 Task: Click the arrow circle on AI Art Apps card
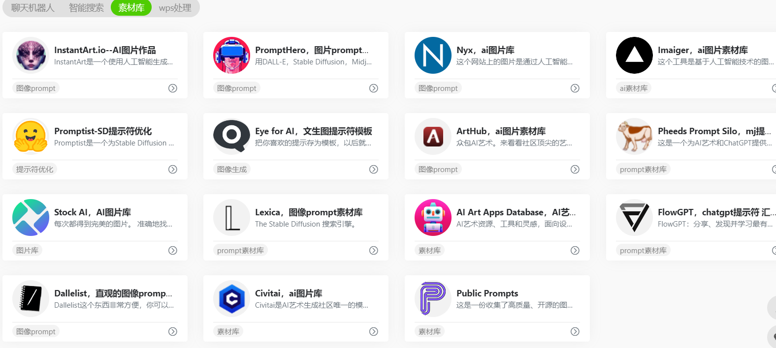(575, 250)
